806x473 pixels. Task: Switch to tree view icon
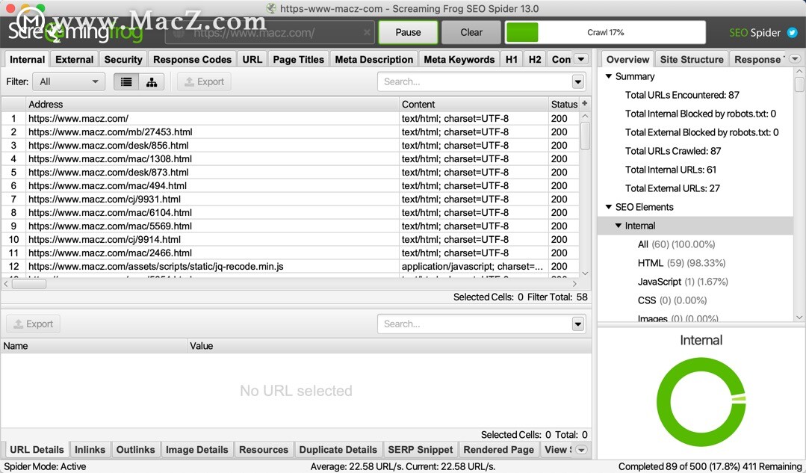point(152,81)
